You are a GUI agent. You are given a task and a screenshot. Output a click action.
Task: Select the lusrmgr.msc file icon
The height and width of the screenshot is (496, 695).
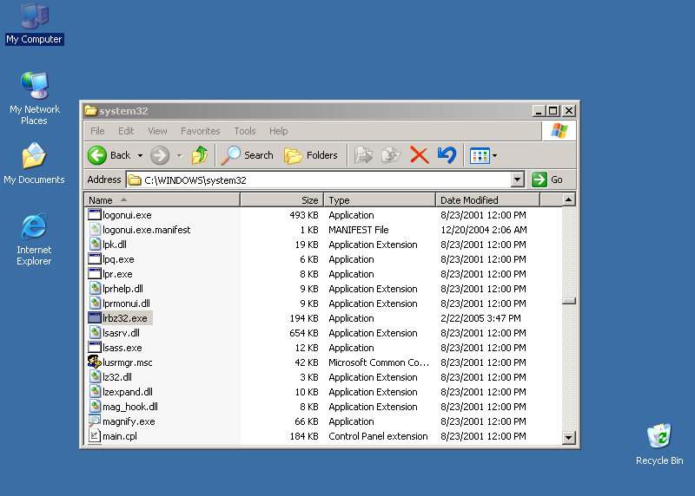pyautogui.click(x=95, y=362)
